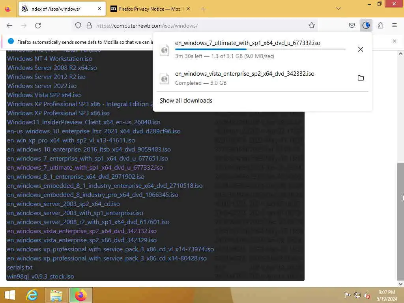Open the Save to Pocket icon
Screen dimensions: 404x303
[x=352, y=25]
